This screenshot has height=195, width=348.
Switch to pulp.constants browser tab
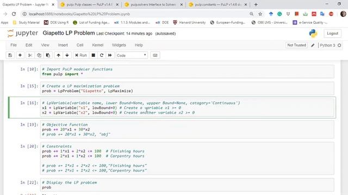tap(218, 4)
